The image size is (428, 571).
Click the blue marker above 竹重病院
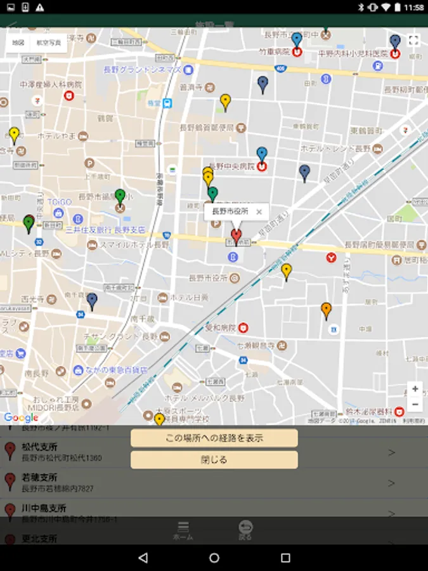click(x=297, y=40)
